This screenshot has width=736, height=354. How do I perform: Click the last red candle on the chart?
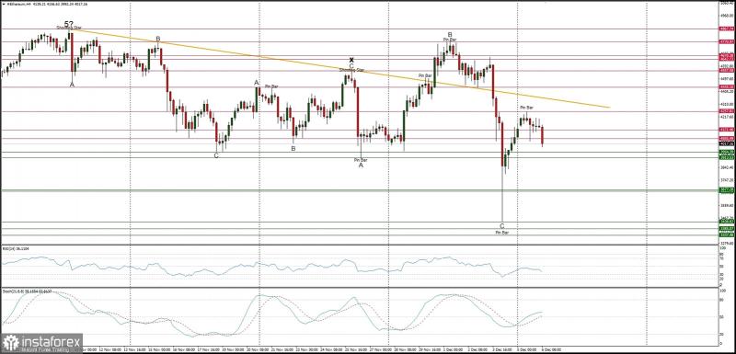[x=542, y=135]
